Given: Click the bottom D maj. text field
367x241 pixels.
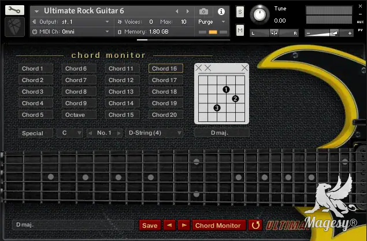Looking at the screenshot, I should pyautogui.click(x=73, y=225).
